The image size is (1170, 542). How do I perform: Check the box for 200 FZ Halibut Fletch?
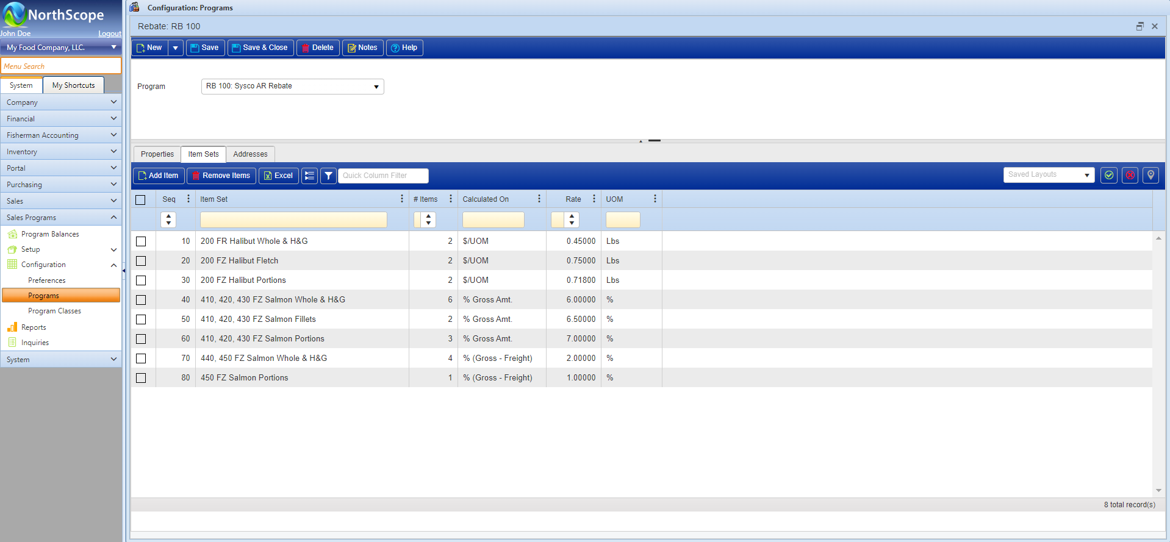tap(141, 261)
